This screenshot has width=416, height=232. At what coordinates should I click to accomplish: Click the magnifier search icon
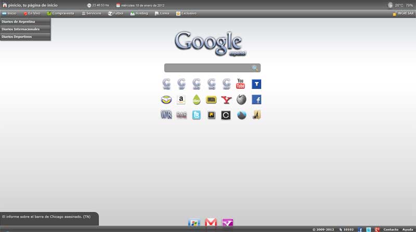tap(255, 68)
